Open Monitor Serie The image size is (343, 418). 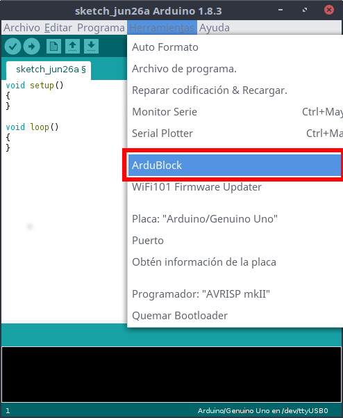pos(235,112)
